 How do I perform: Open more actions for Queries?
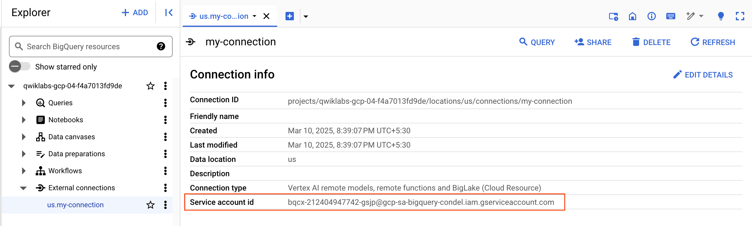(x=165, y=103)
